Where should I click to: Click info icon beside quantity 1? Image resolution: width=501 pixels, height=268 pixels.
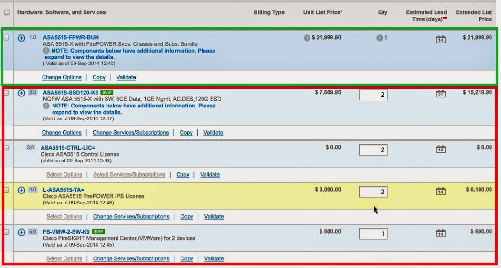(380, 38)
